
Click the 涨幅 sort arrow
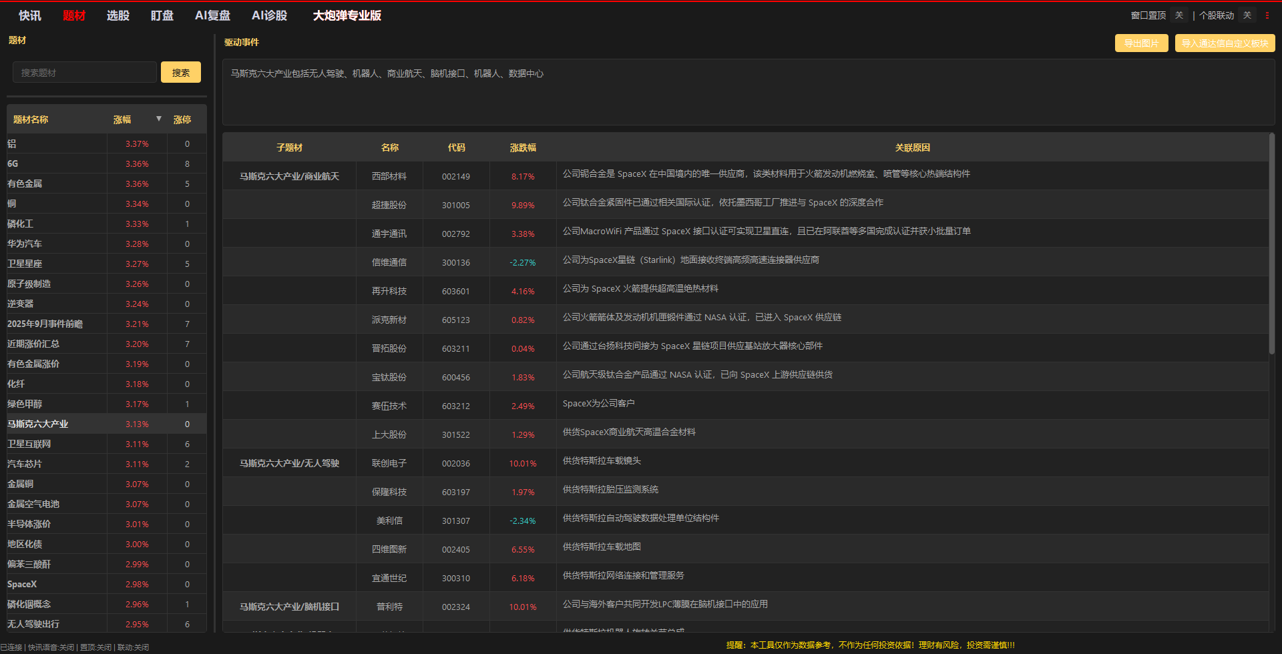[x=159, y=119]
